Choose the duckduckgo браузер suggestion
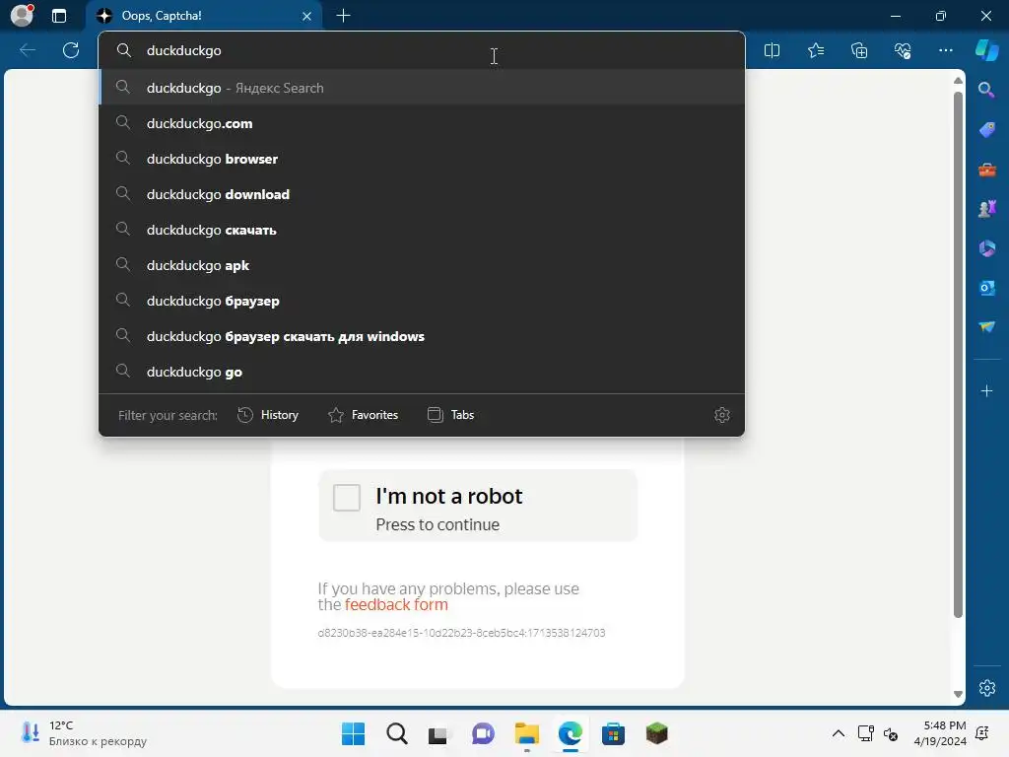 (x=422, y=300)
